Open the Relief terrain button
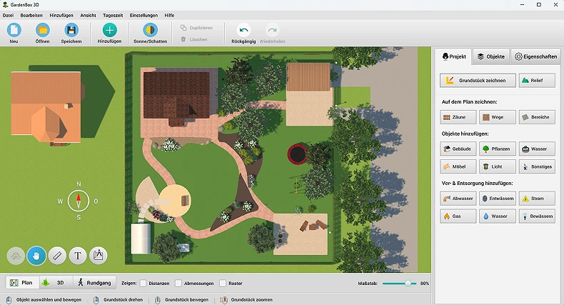 537,80
